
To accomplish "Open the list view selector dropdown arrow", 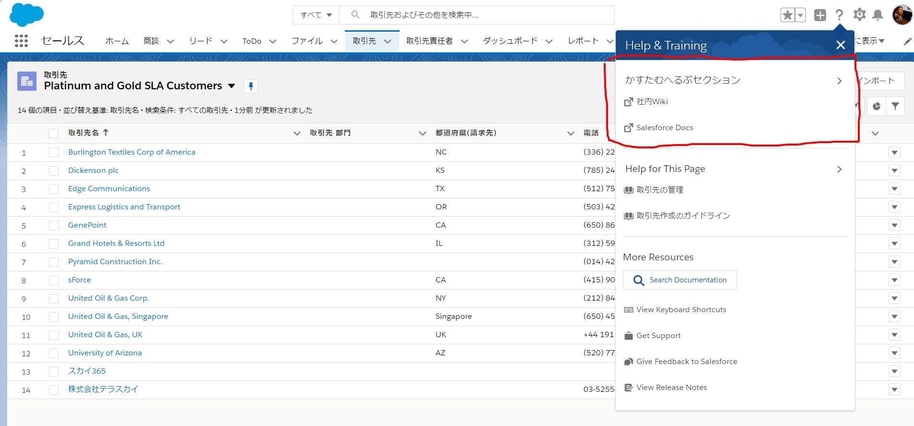I will 232,86.
